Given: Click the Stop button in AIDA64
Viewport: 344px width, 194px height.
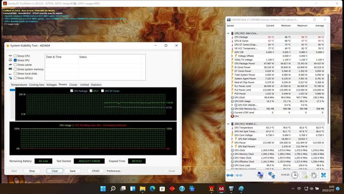Looking at the screenshot, I should [x=32, y=171].
